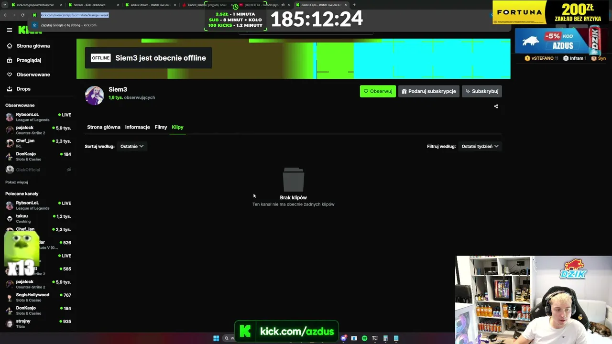This screenshot has height=344, width=612.
Task: Click Podaruj subskrypcje button
Action: (x=429, y=91)
